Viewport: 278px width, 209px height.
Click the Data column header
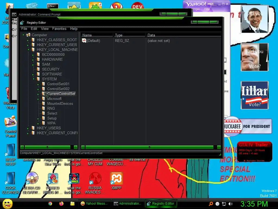(x=184, y=35)
